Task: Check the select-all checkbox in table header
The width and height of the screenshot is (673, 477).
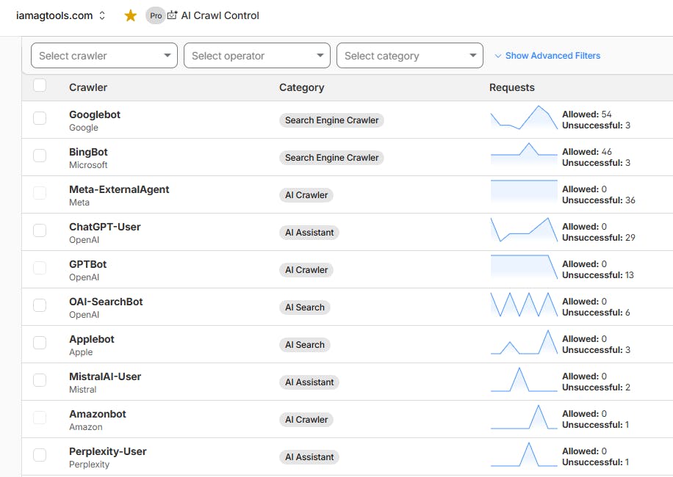Action: coord(40,86)
